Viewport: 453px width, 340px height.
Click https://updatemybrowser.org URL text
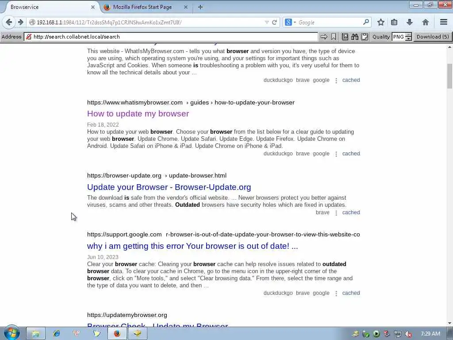[127, 315]
